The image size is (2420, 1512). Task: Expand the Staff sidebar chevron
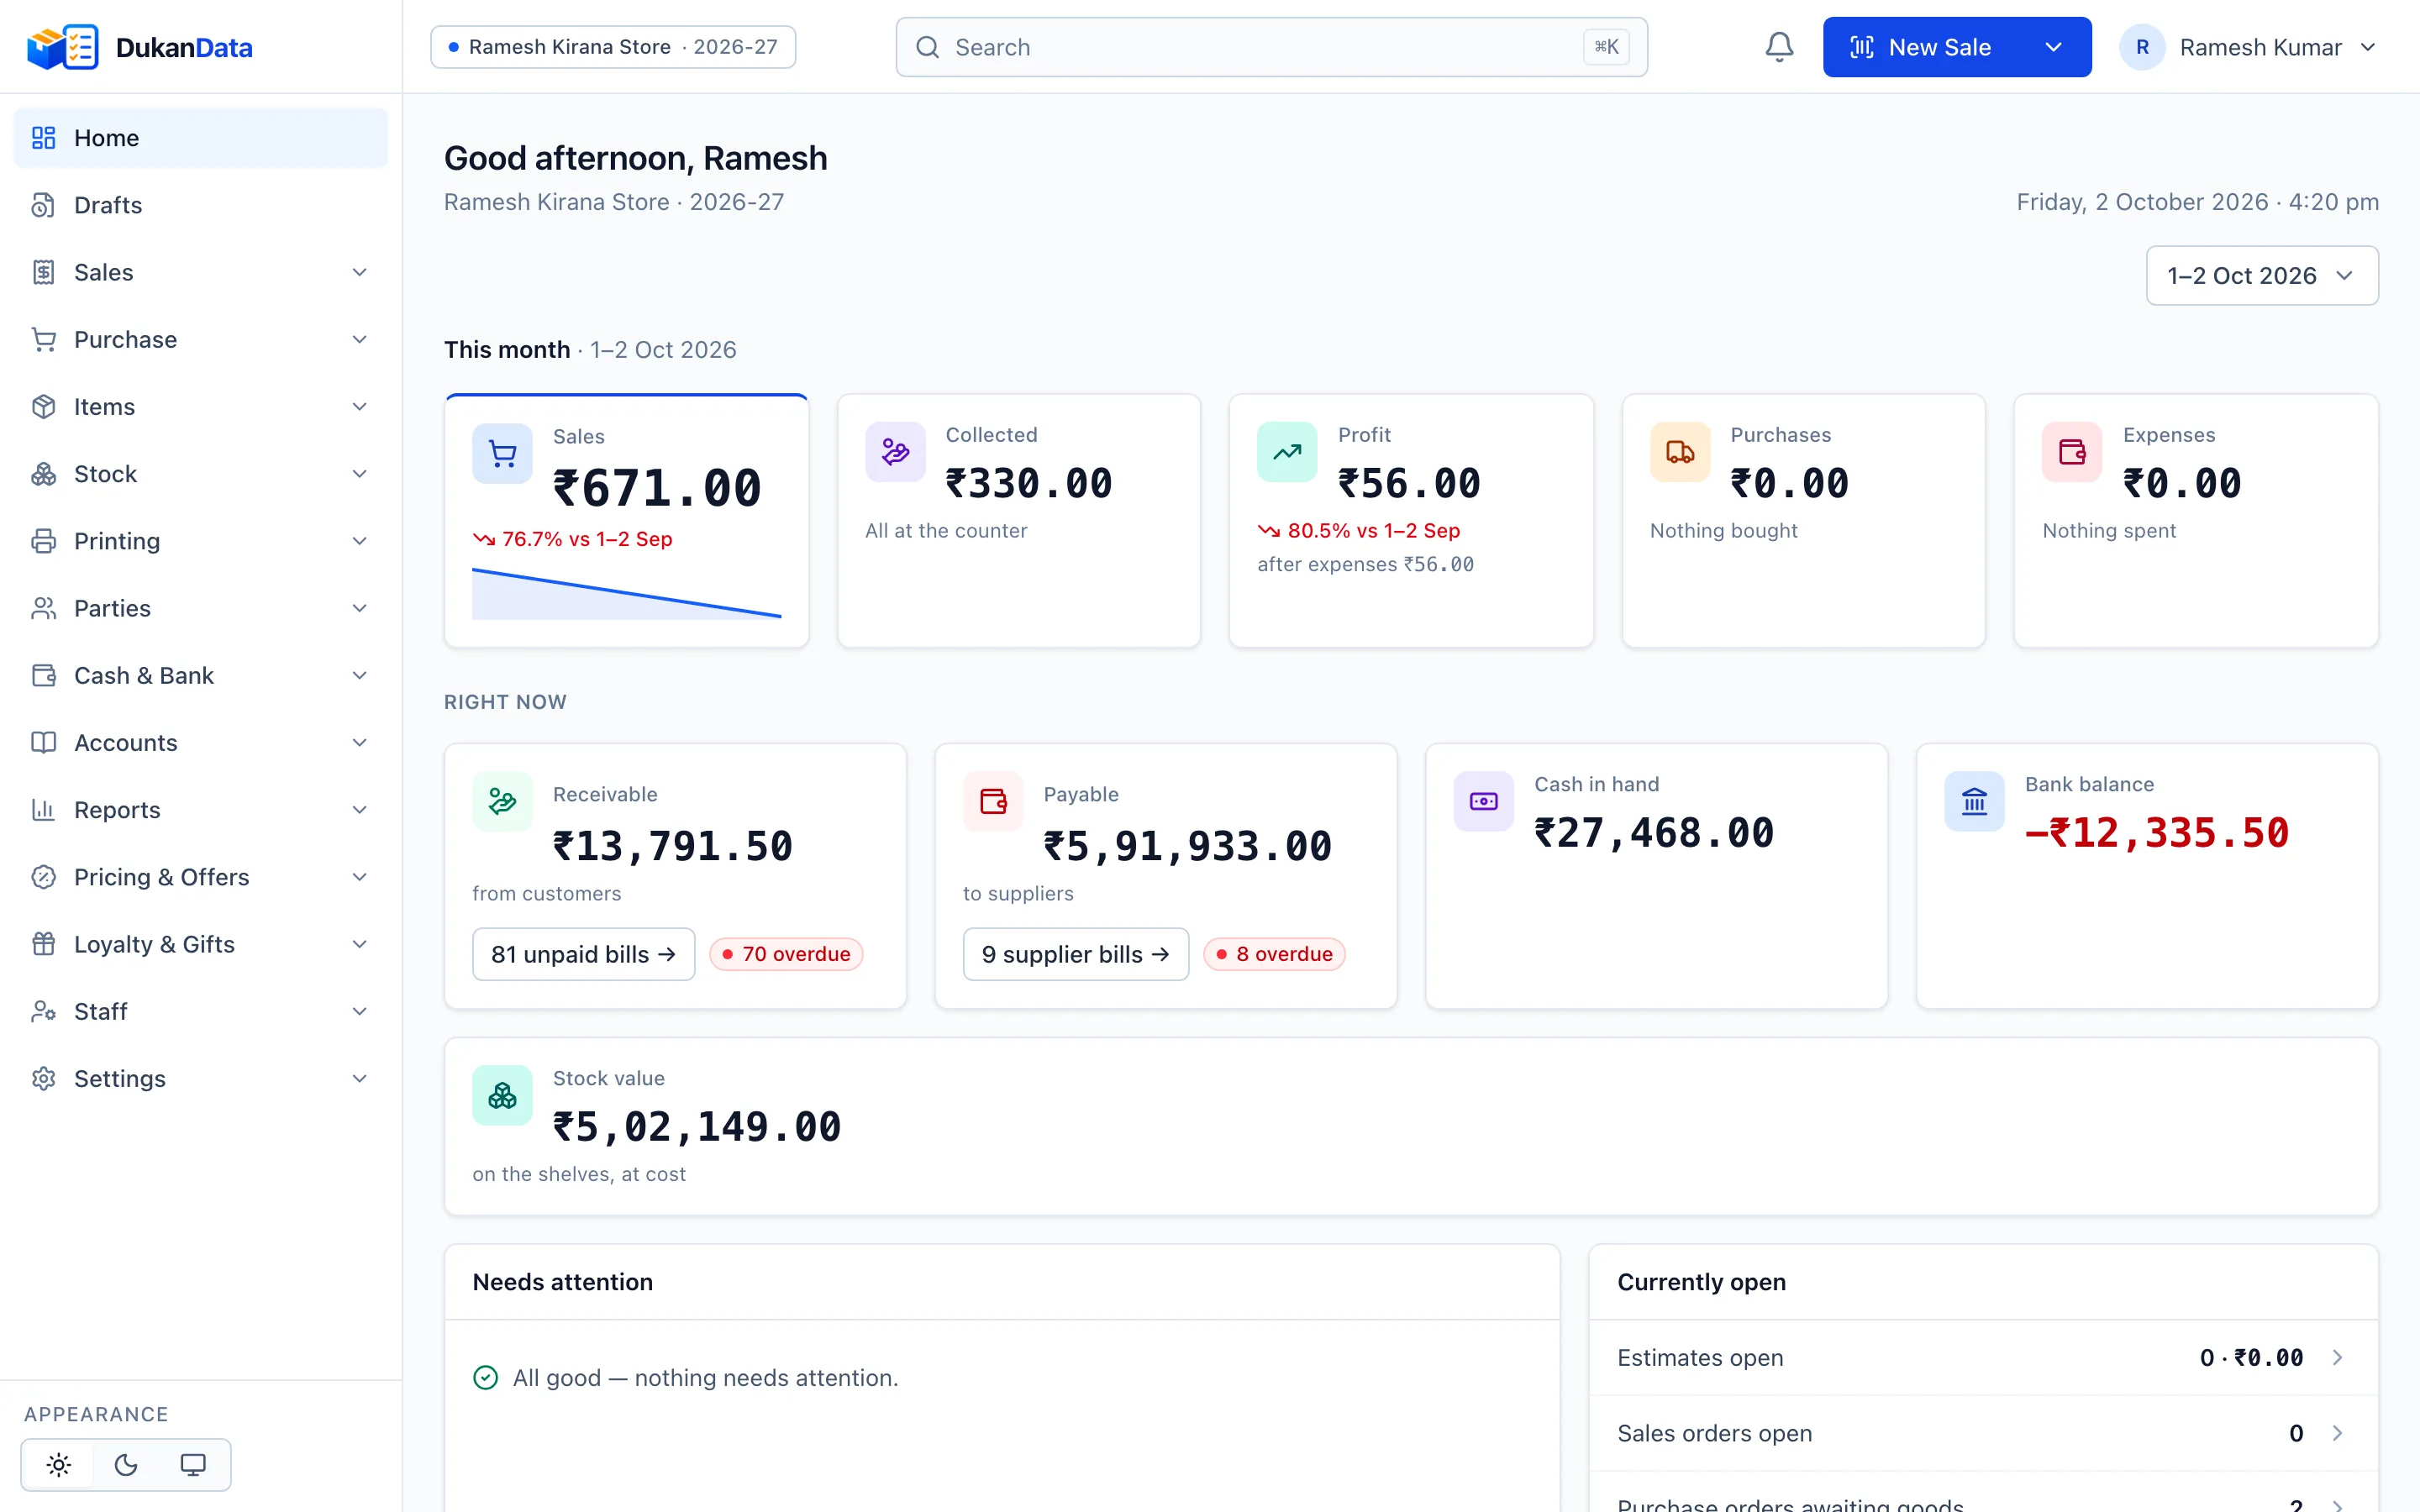[360, 1011]
